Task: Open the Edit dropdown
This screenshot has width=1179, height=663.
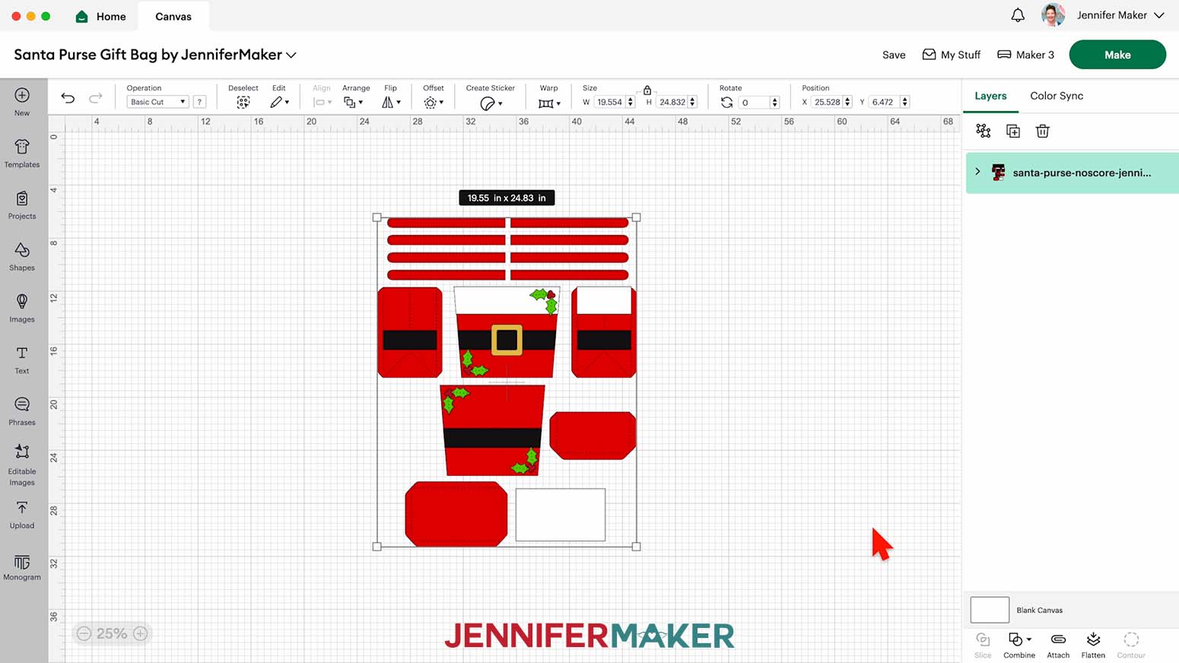Action: click(280, 102)
